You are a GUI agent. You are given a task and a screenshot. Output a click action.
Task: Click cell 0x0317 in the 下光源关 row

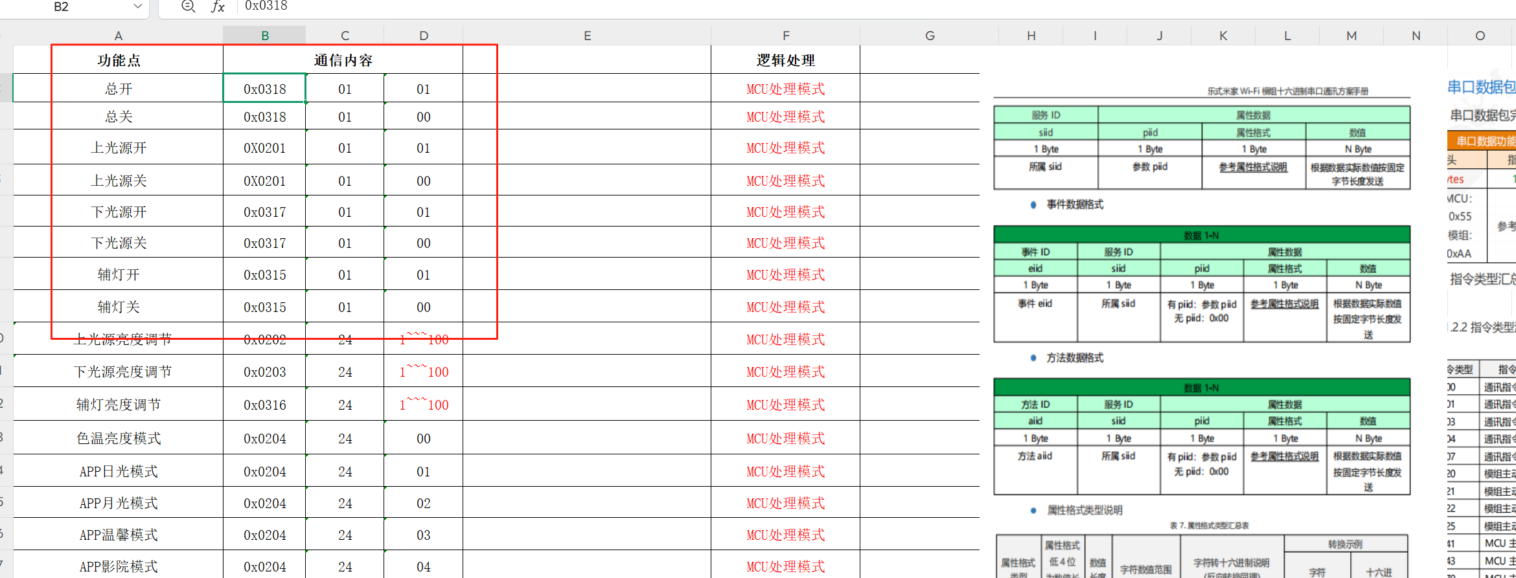point(264,243)
